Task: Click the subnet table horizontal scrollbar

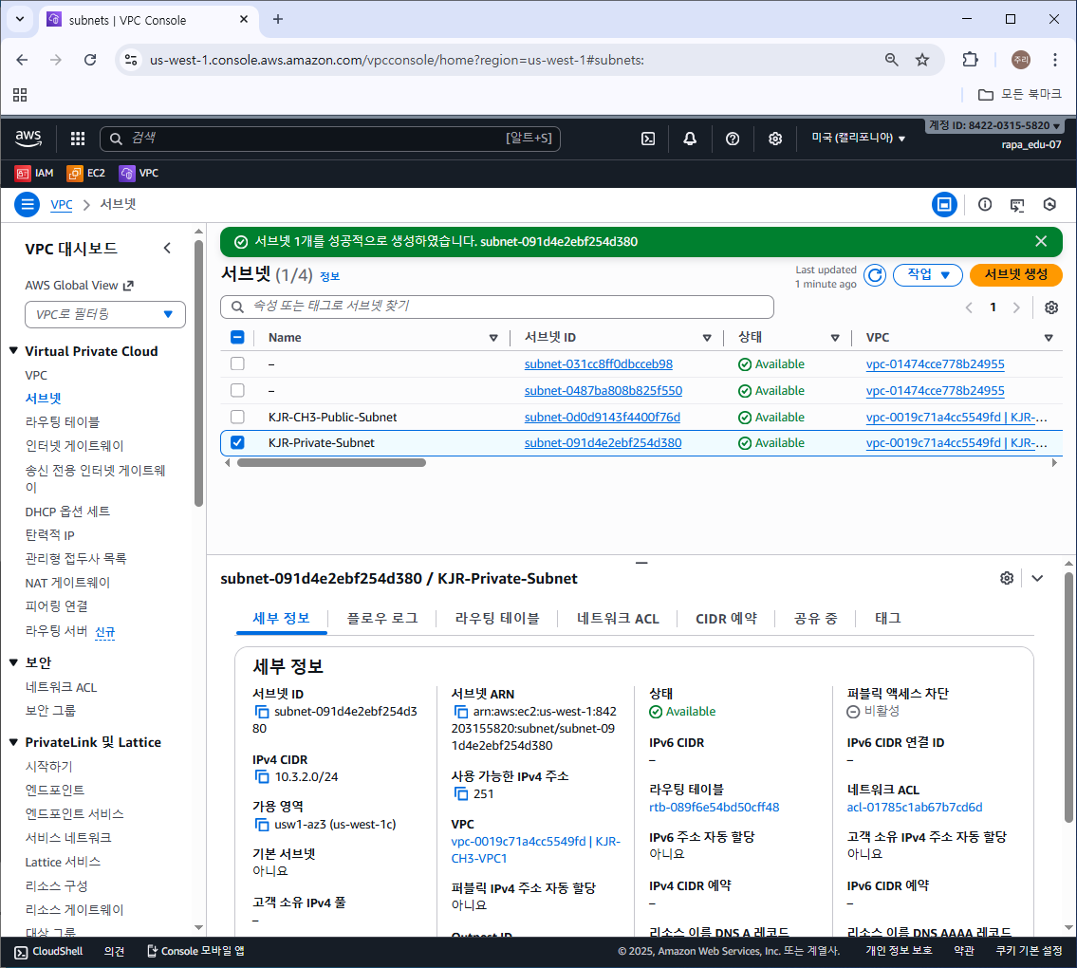Action: [331, 463]
